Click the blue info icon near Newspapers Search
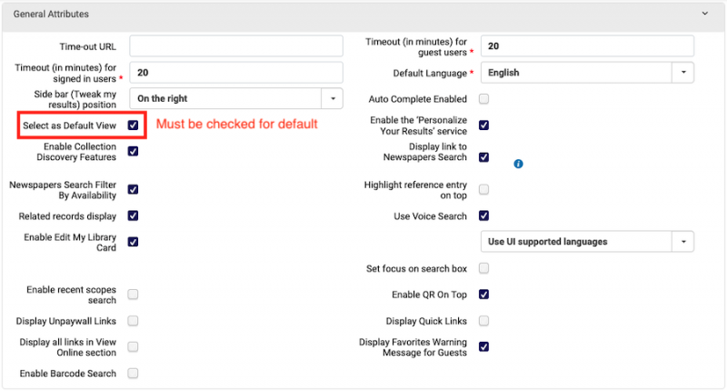The image size is (727, 391). 518,164
